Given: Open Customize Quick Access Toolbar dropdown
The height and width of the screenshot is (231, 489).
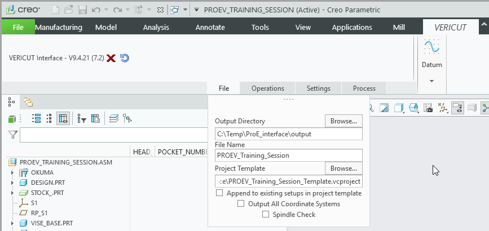Looking at the screenshot, I should [196, 10].
